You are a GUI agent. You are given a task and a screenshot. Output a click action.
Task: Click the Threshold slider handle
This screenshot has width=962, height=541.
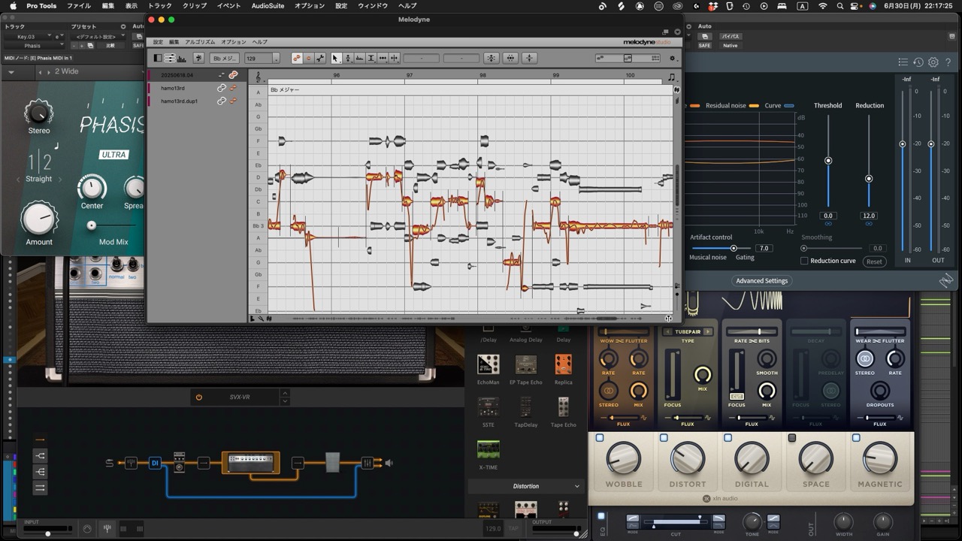[x=828, y=161]
